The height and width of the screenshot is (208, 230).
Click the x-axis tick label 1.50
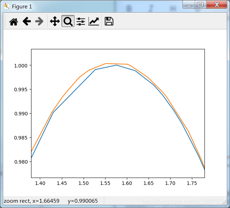pyautogui.click(x=84, y=183)
